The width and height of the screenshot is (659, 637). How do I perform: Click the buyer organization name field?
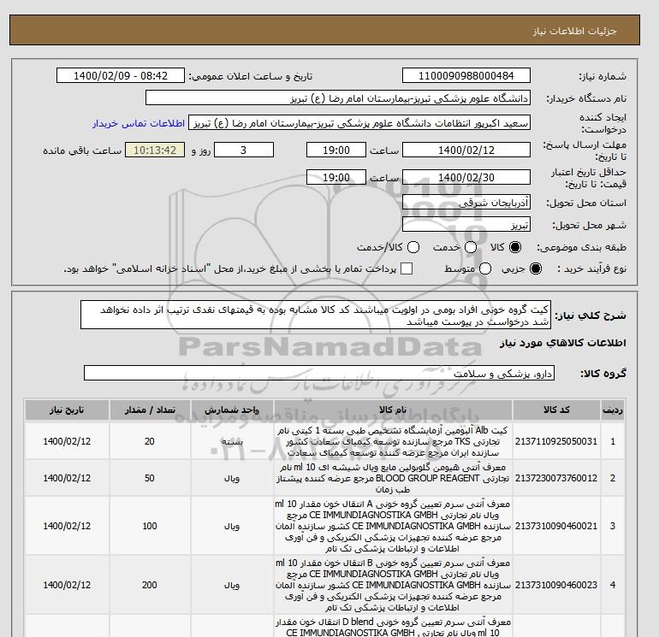click(338, 97)
